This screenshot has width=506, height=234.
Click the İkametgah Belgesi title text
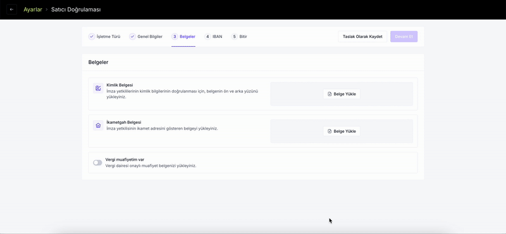pos(124,122)
